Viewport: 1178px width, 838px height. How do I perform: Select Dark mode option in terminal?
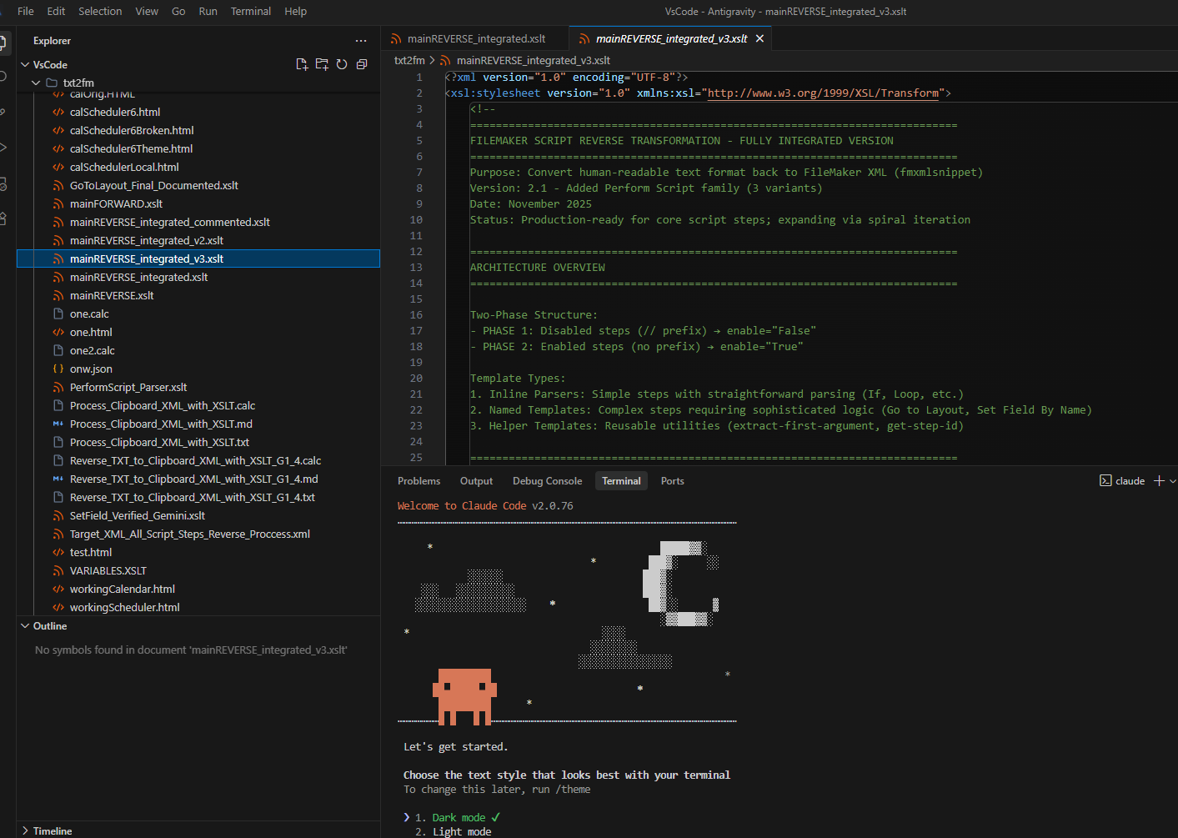(x=458, y=817)
